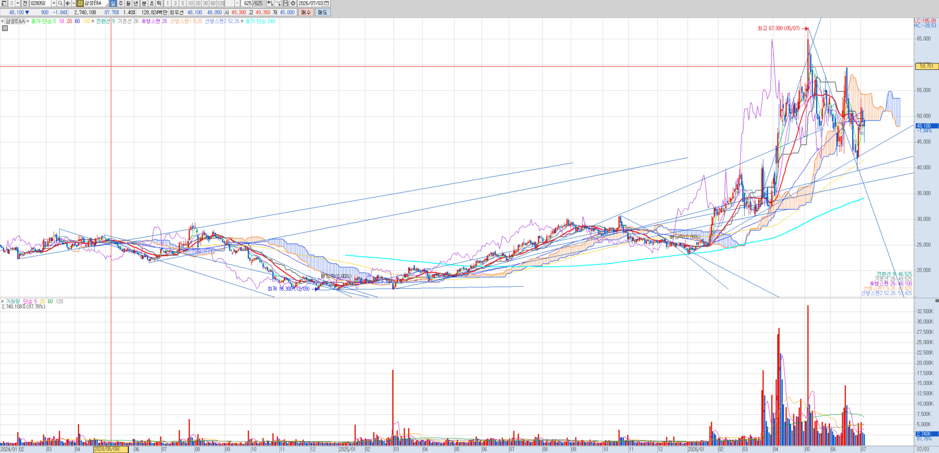939x453 pixels.
Task: Click the date field 2026/07/03
Action: pos(311,3)
